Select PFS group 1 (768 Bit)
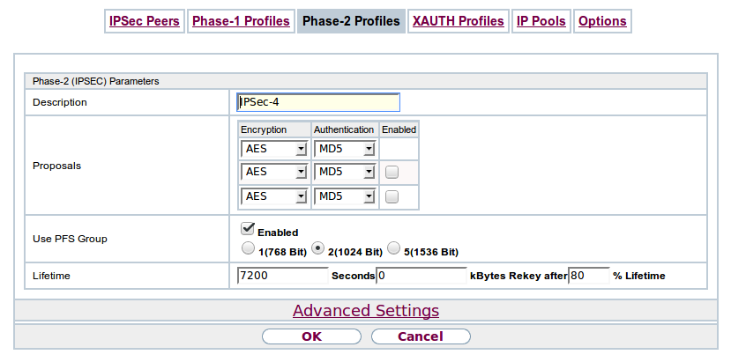731x362 pixels. pos(248,249)
